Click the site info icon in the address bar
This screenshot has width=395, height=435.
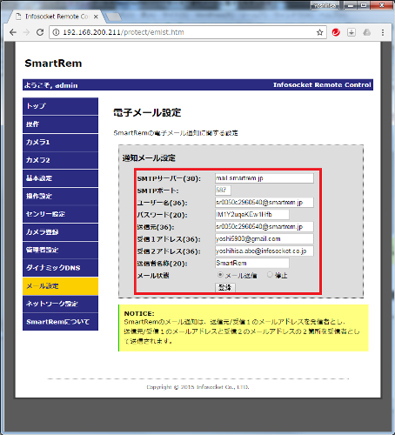pos(56,32)
